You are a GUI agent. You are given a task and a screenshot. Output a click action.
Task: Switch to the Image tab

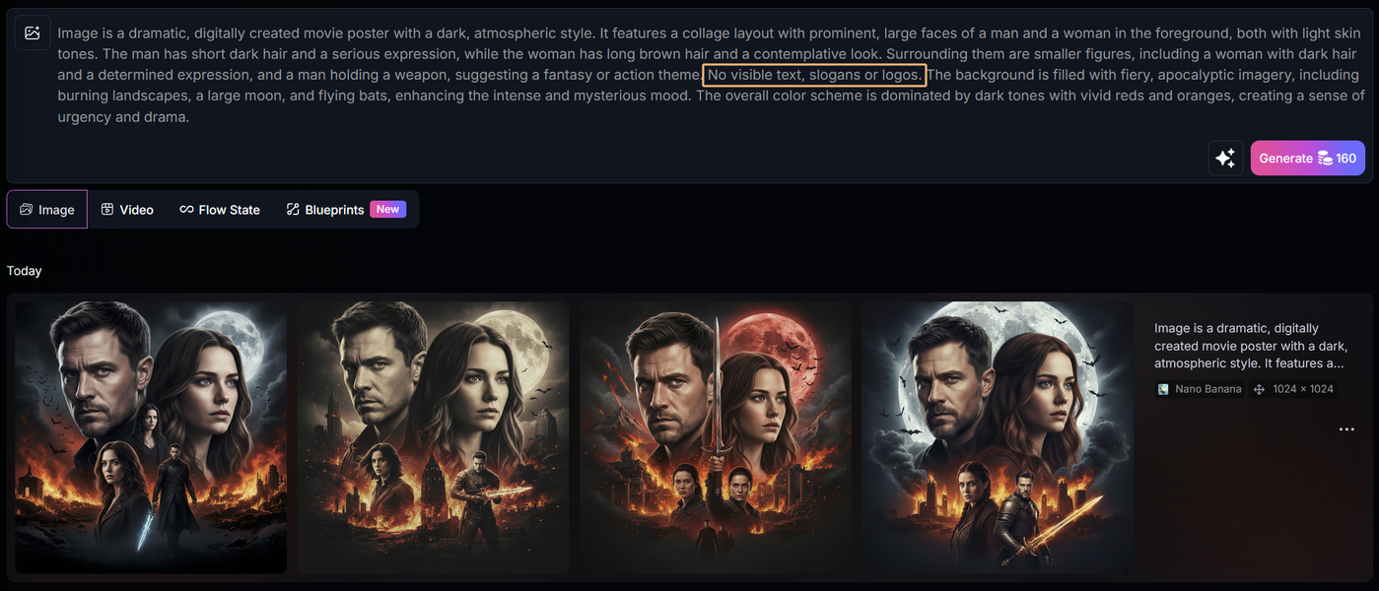(x=47, y=210)
